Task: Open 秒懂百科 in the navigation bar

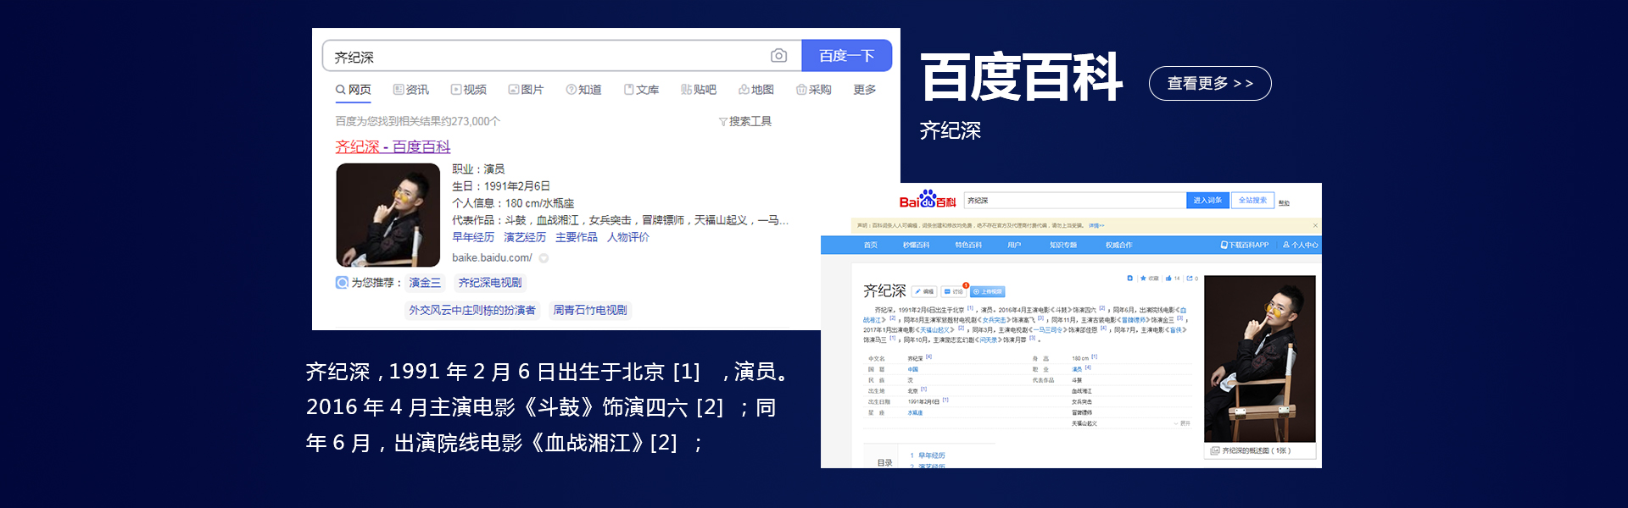Action: click(916, 245)
